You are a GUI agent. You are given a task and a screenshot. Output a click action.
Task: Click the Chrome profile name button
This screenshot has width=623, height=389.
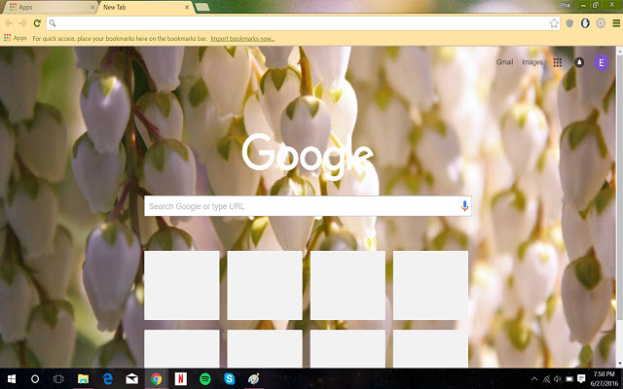click(565, 5)
